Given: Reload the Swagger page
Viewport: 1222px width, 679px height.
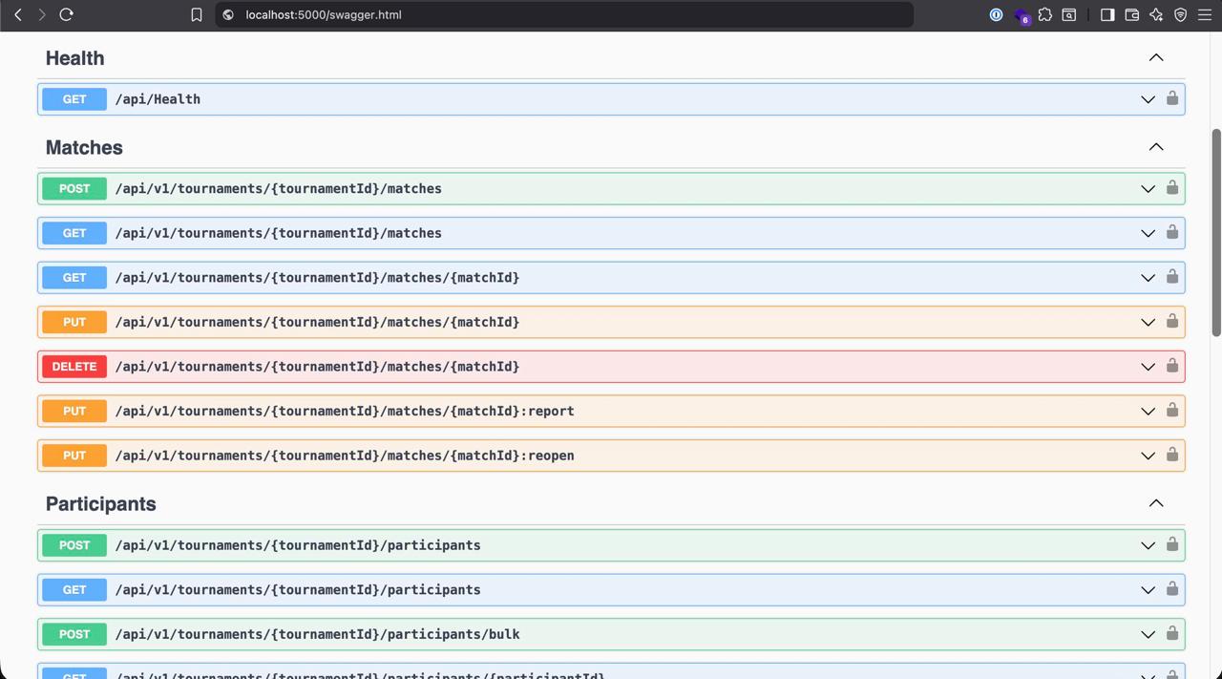Looking at the screenshot, I should click(x=66, y=14).
